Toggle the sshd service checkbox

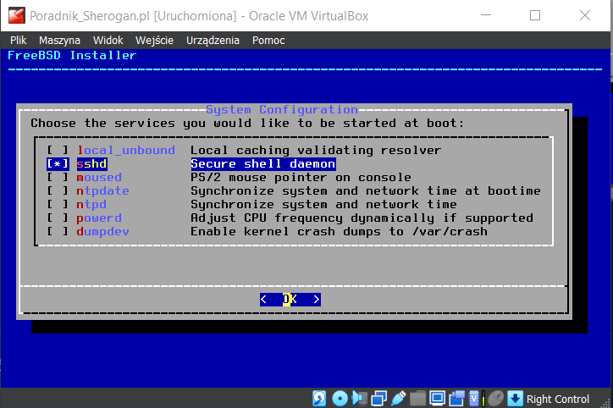[58, 164]
